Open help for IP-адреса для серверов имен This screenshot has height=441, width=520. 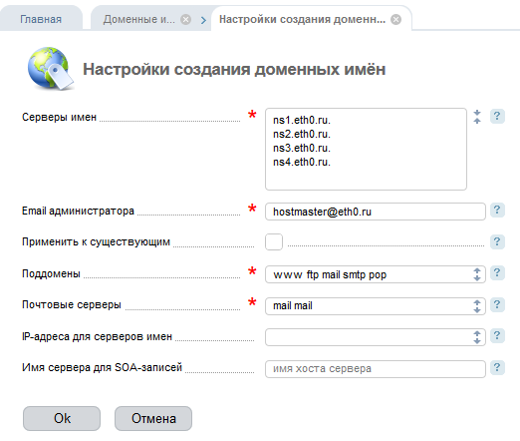coord(497,336)
